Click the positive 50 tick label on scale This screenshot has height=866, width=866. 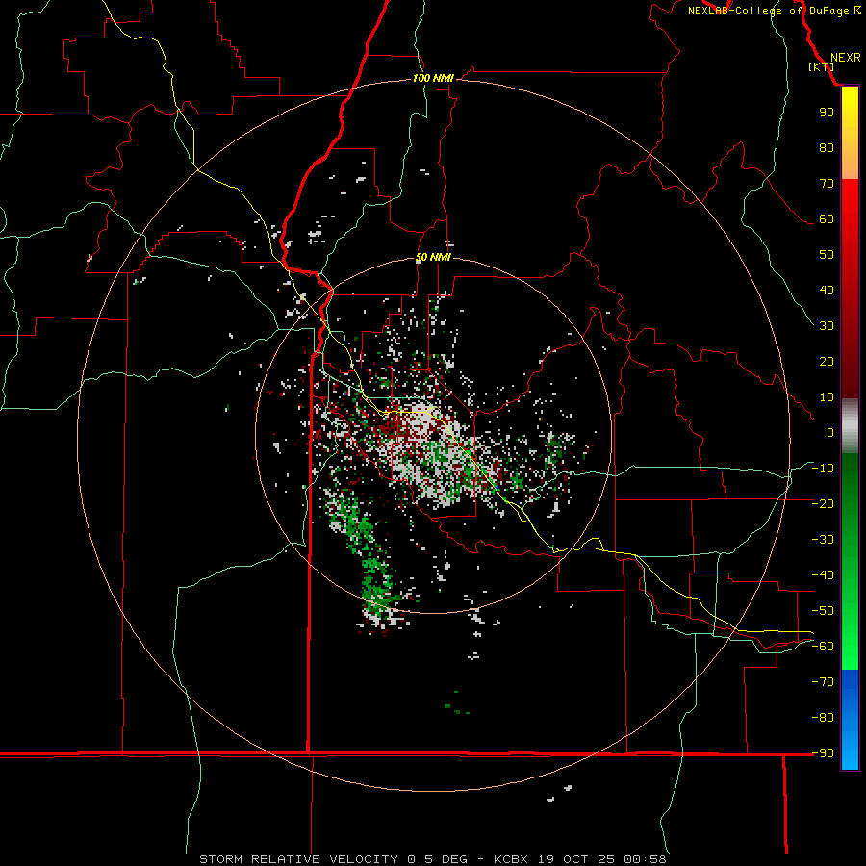(827, 255)
